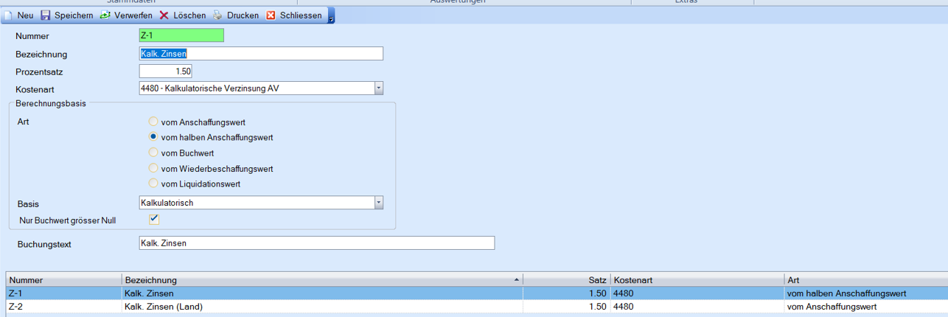Screen dimensions: 948x317
Task: Open the Kostenart dropdown arrow
Action: 378,88
